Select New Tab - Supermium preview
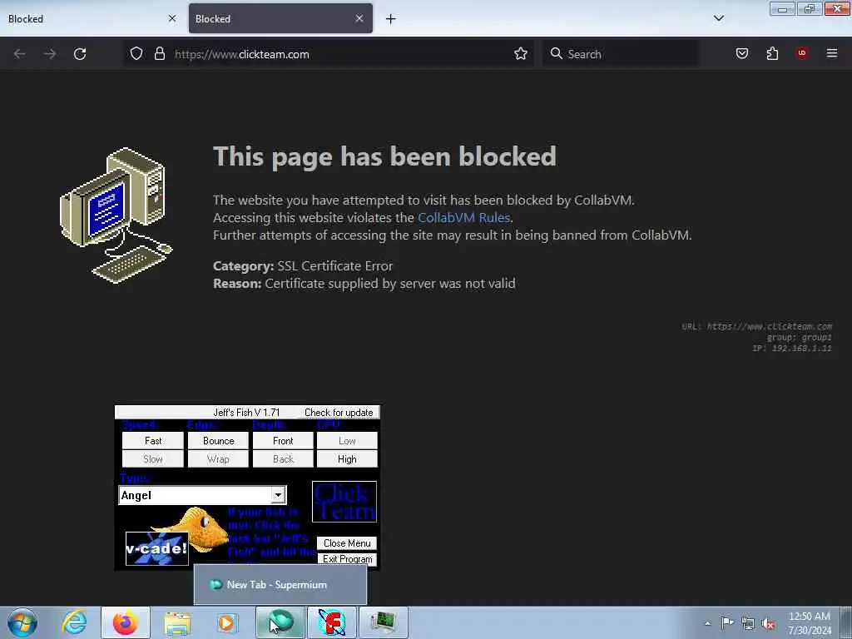This screenshot has width=852, height=639. click(280, 585)
